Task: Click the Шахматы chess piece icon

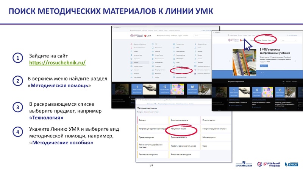Action: 195,55
